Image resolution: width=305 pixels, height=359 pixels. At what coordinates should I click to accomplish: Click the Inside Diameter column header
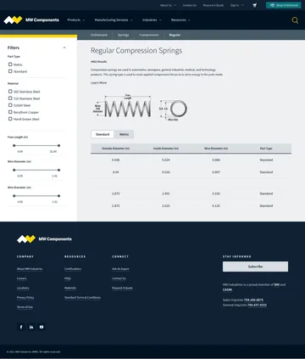[166, 149]
